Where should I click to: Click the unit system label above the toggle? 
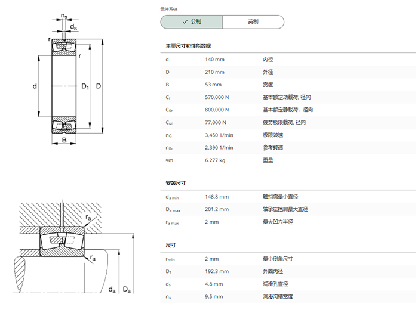tap(169, 10)
